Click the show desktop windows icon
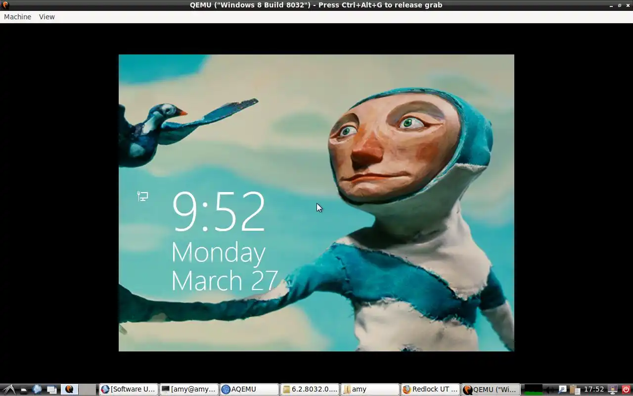633x396 pixels. point(52,390)
